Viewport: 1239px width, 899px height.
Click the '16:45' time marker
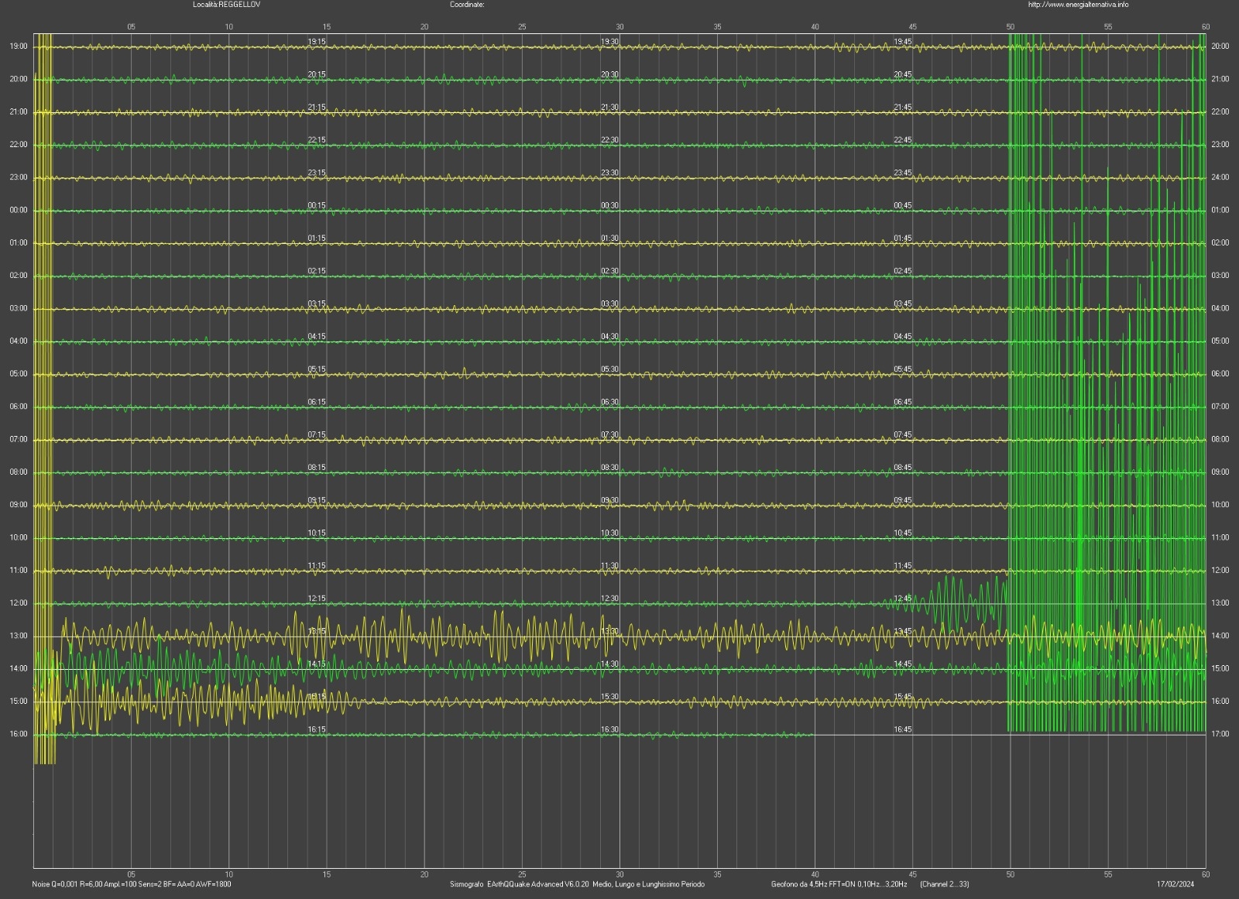(x=903, y=729)
